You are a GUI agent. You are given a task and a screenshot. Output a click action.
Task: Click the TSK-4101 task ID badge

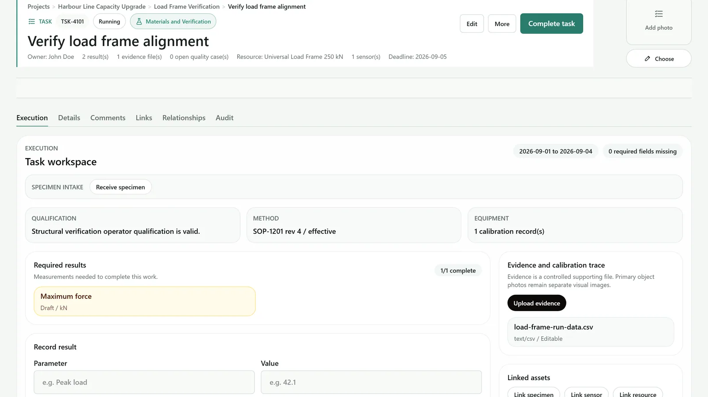pos(73,22)
